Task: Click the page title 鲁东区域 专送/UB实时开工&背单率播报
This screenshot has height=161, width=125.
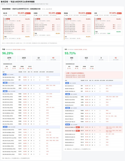Action: coord(18,2)
